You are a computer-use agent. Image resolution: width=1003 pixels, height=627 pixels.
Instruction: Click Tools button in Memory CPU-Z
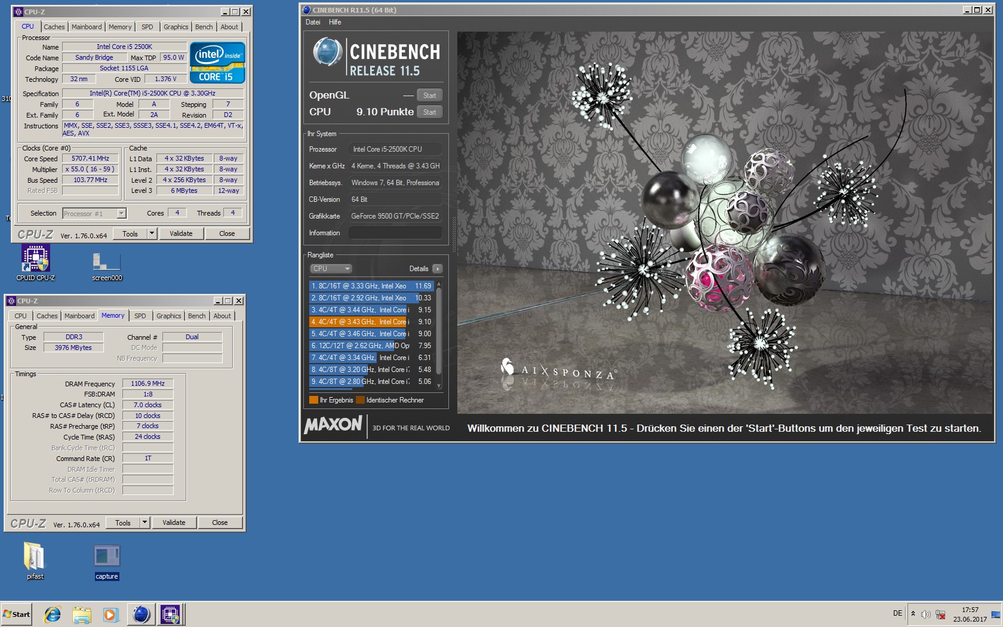point(123,523)
